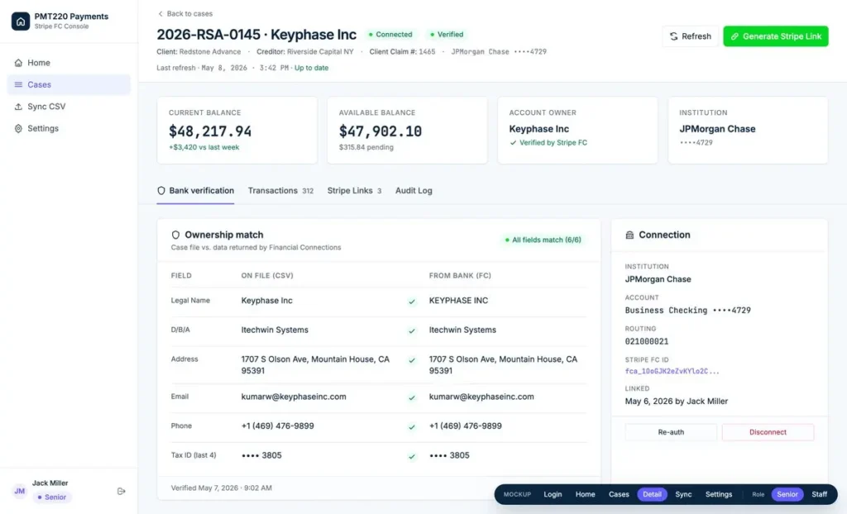Click the +$3,420 vs last week text
Viewport: 847px width, 514px height.
click(203, 147)
